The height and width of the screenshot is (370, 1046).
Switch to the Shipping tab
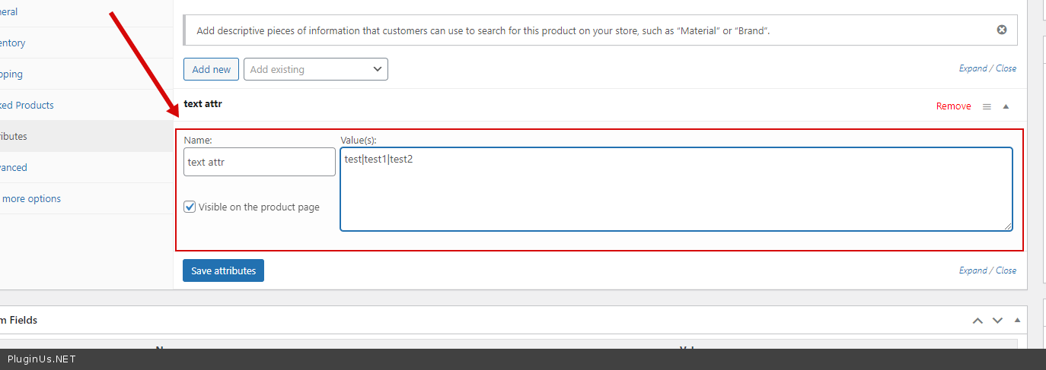click(11, 74)
